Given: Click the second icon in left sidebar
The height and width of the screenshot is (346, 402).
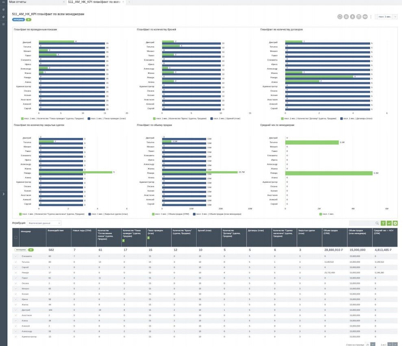Looking at the screenshot, I should click(x=3, y=9).
